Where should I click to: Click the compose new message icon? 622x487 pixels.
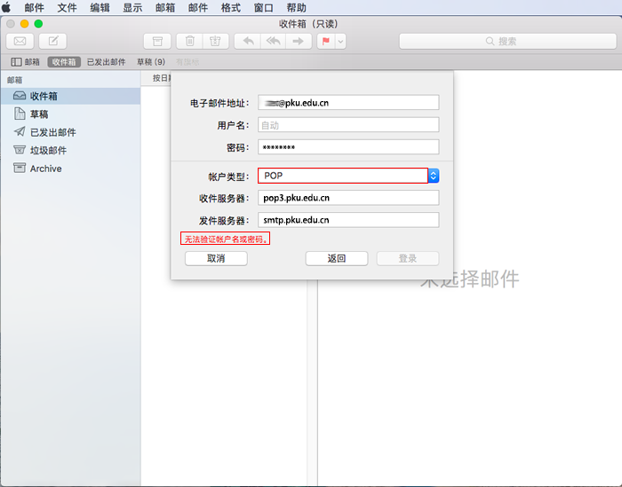click(x=52, y=41)
